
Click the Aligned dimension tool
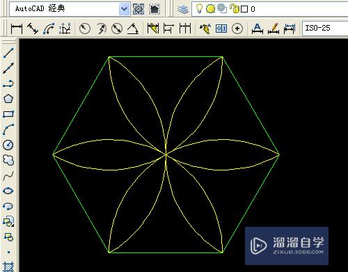[x=33, y=29]
